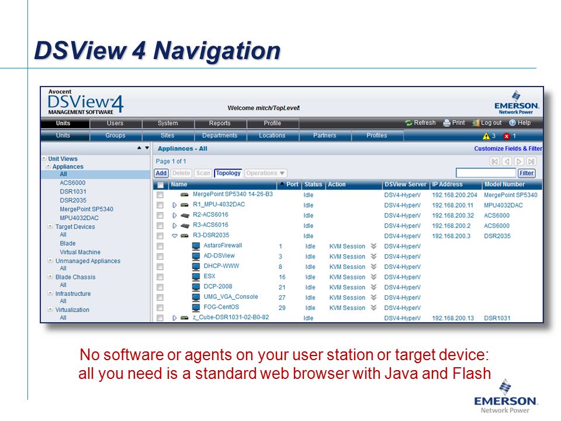This screenshot has height=421, width=561.
Task: Collapse the Unit Views tree node
Action: point(44,158)
